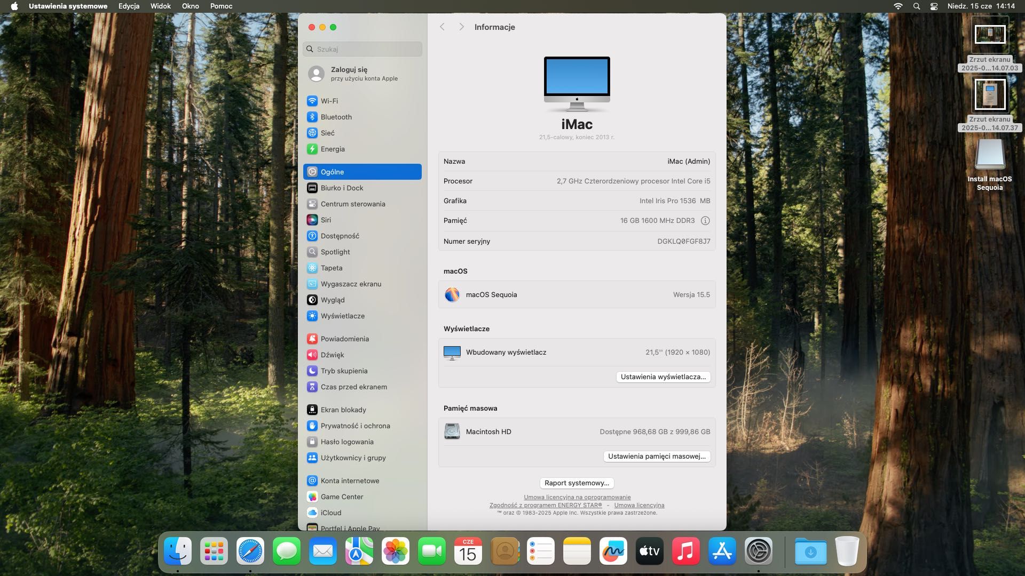Open Raport systemowy
Image resolution: width=1025 pixels, height=576 pixels.
577,483
